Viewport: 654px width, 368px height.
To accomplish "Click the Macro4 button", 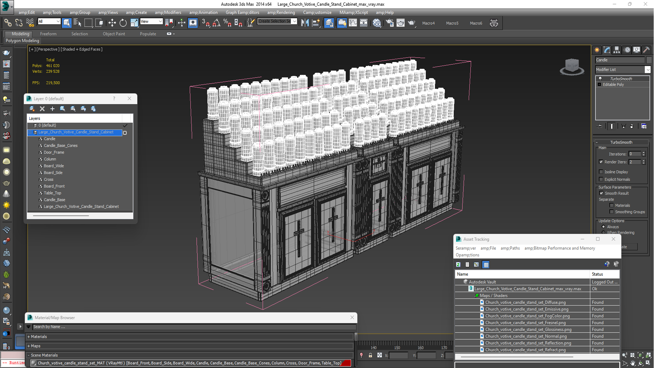I will 429,23.
